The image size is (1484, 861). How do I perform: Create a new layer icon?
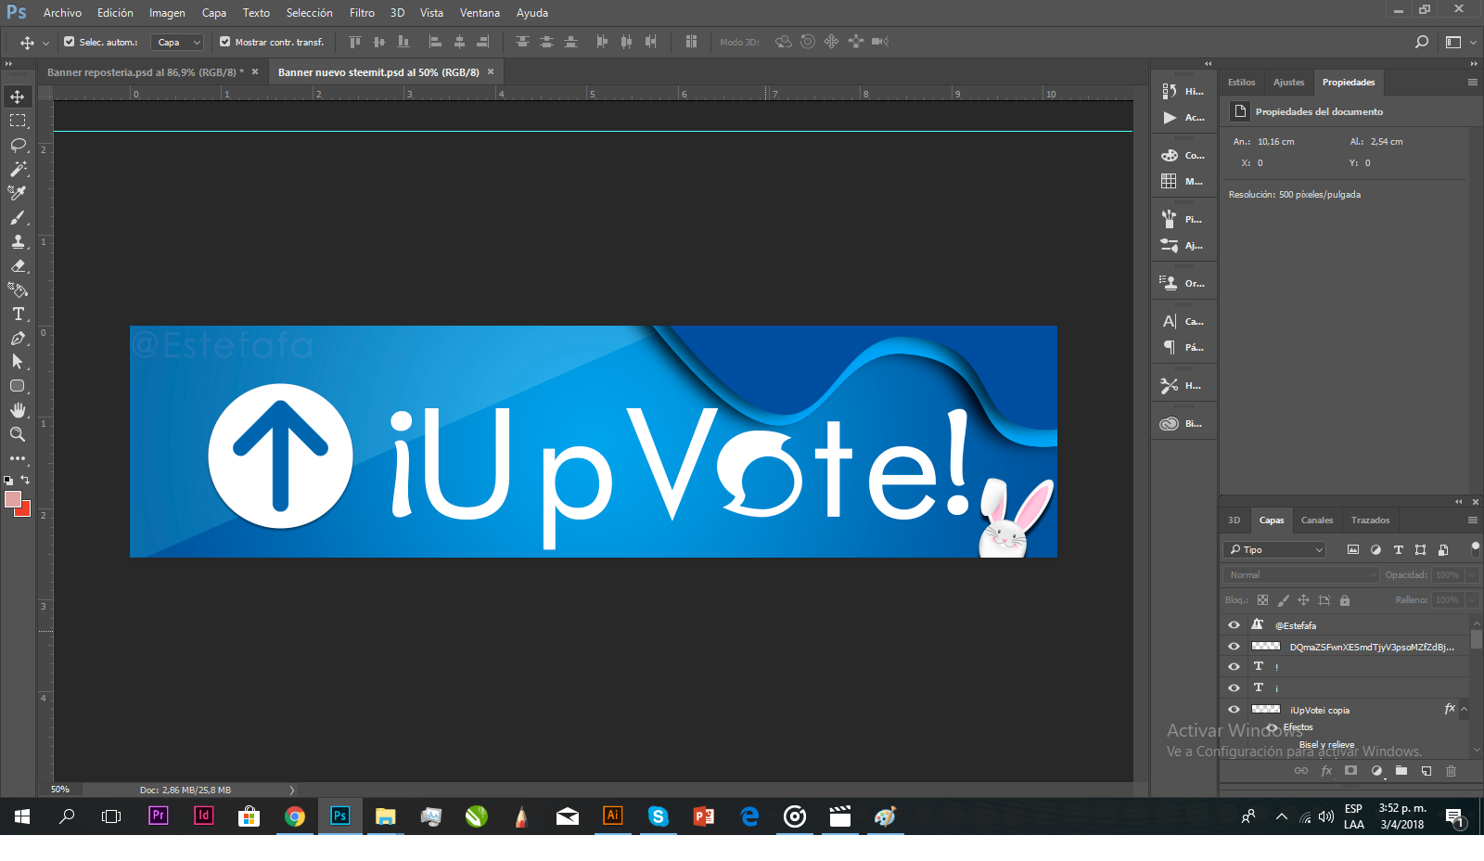point(1426,771)
